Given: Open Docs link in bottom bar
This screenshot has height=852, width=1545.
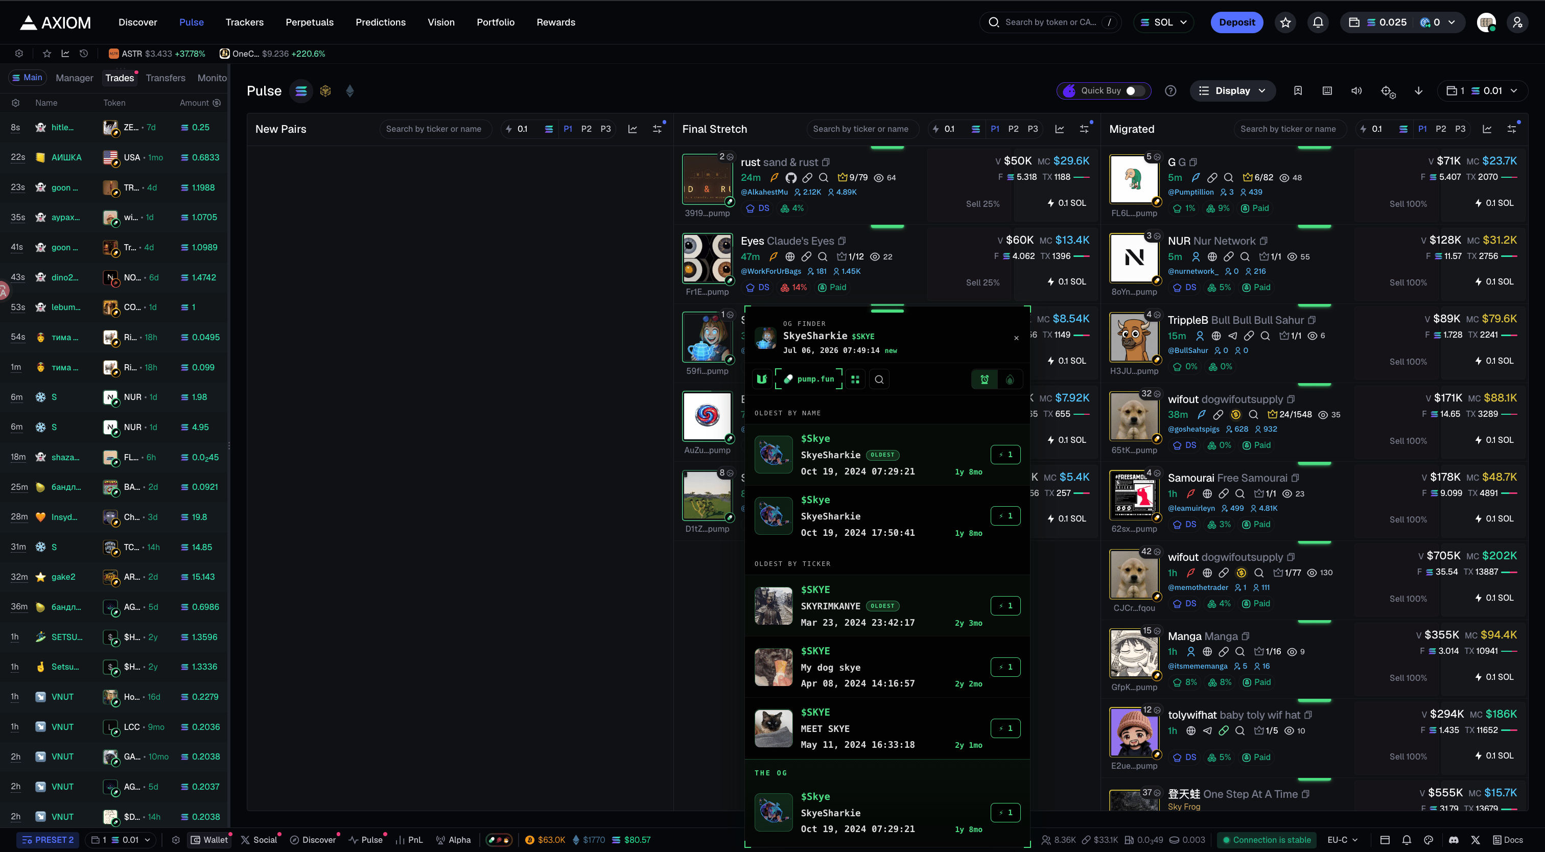Looking at the screenshot, I should tap(1508, 840).
